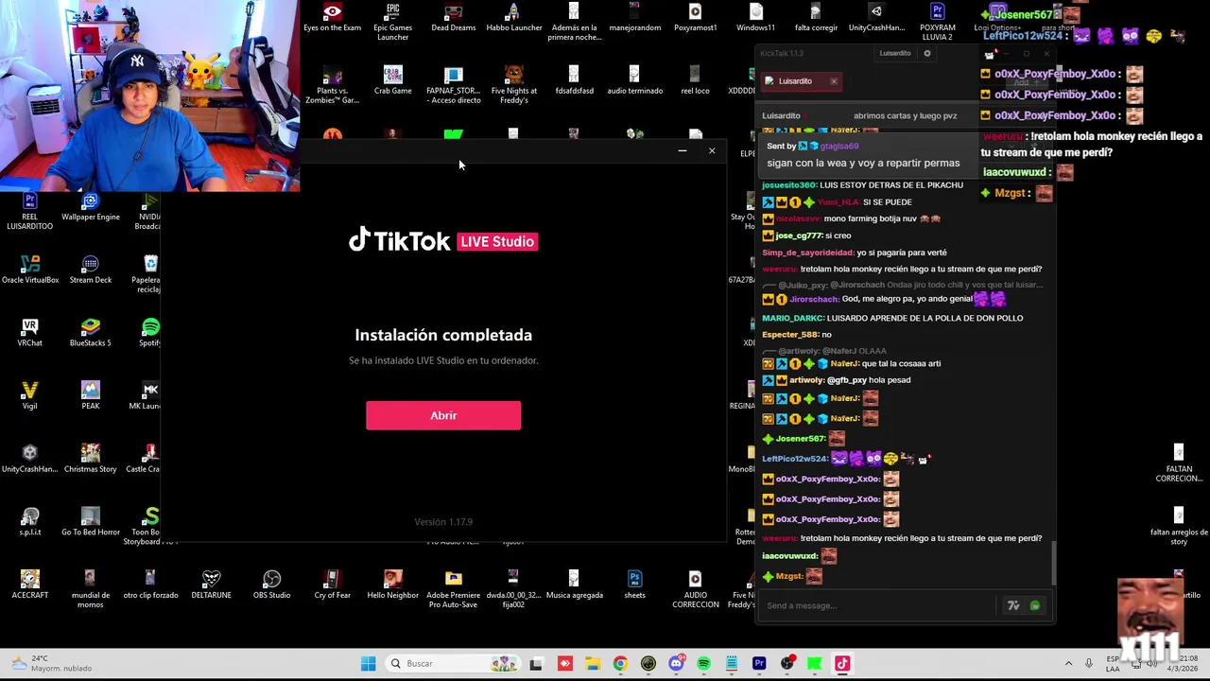Select FALTAN CORRECCION desktop file
This screenshot has width=1210, height=681.
click(1179, 463)
